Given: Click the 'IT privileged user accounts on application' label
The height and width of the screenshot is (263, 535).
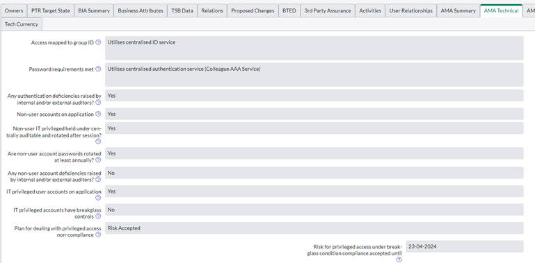Looking at the screenshot, I should pyautogui.click(x=54, y=192).
